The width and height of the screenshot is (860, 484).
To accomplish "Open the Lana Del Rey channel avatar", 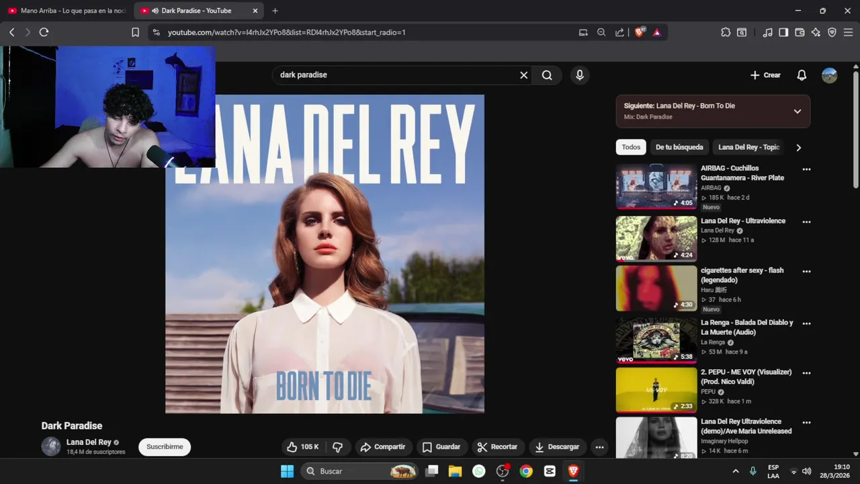I will (x=51, y=446).
